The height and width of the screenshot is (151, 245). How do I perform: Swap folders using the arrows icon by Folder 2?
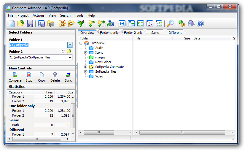[63, 51]
